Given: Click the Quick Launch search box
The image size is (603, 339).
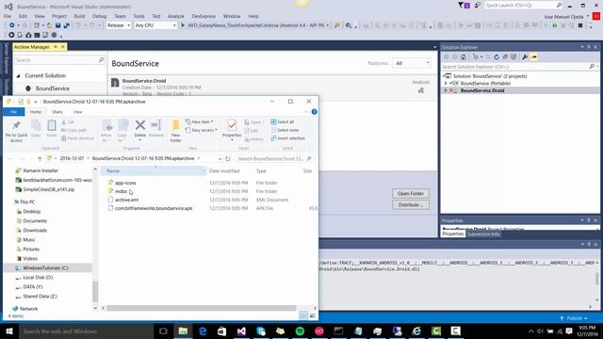Looking at the screenshot, I should [524, 6].
